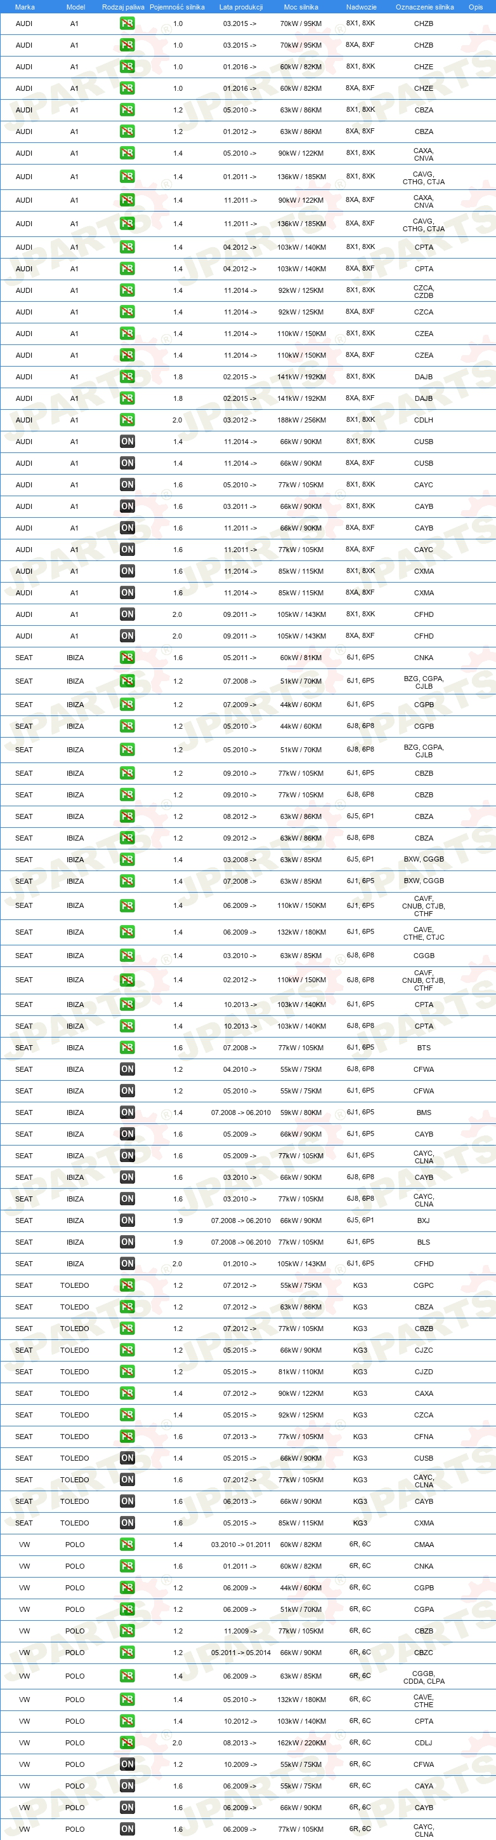Select the ON icon in the VW Polo CAYA row
The height and width of the screenshot is (1840, 496).
[127, 1786]
